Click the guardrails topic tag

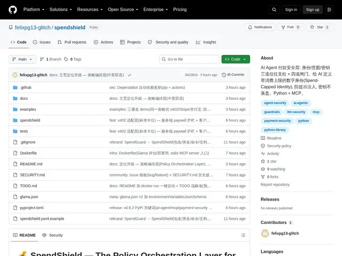[x=271, y=112]
